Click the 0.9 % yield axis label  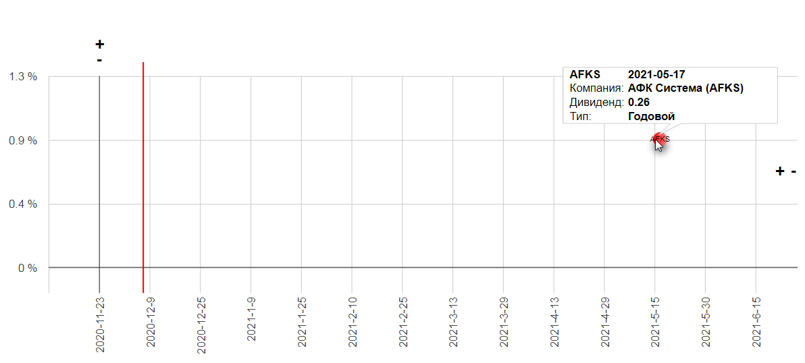click(24, 140)
